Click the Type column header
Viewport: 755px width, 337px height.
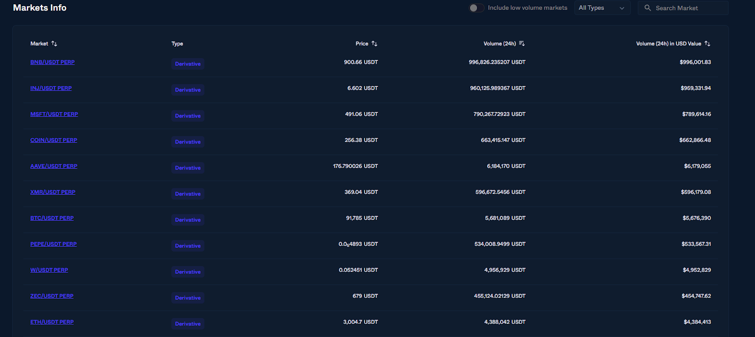177,44
